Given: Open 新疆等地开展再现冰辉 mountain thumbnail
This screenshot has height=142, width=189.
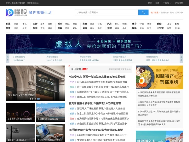Looking at the screenshot, I should click(50, 112).
